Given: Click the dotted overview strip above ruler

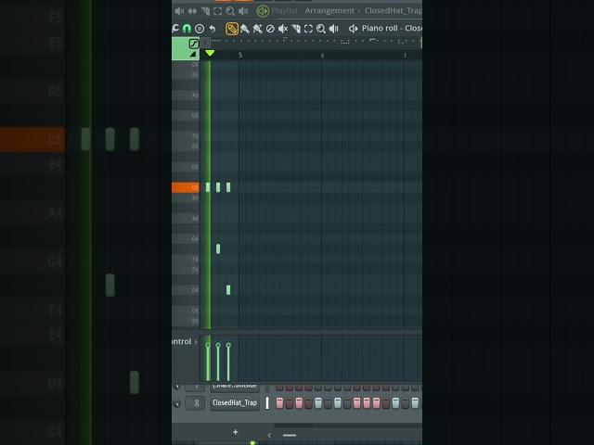Looking at the screenshot, I should click(x=316, y=41).
